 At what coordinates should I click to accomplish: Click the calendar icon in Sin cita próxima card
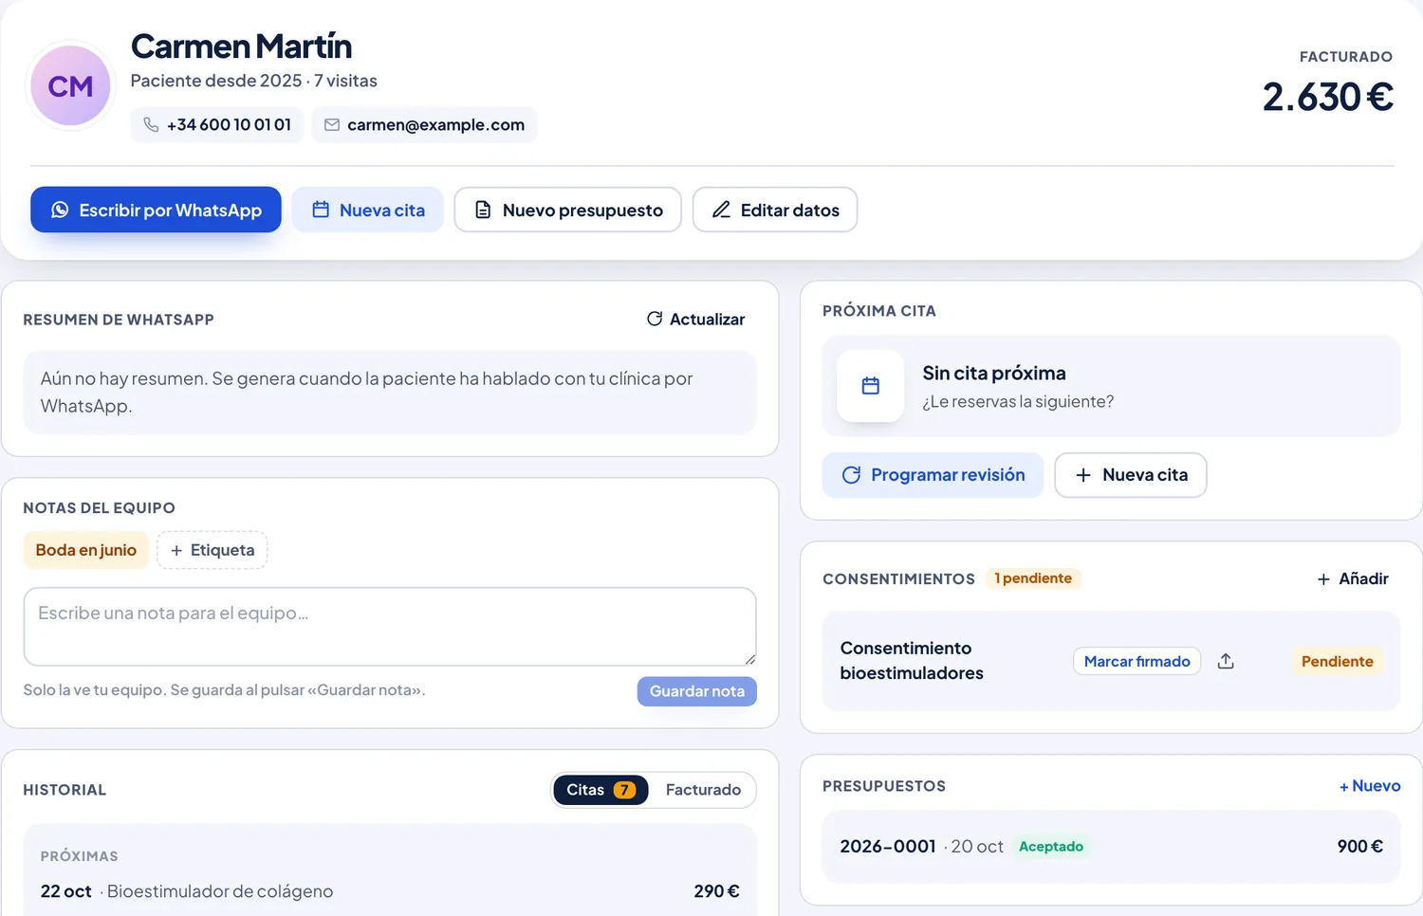pos(870,386)
